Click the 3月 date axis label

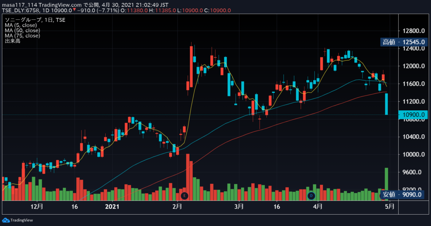(239, 207)
